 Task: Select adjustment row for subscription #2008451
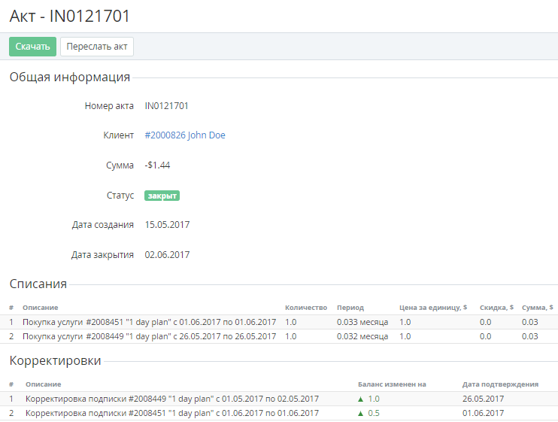point(172,413)
